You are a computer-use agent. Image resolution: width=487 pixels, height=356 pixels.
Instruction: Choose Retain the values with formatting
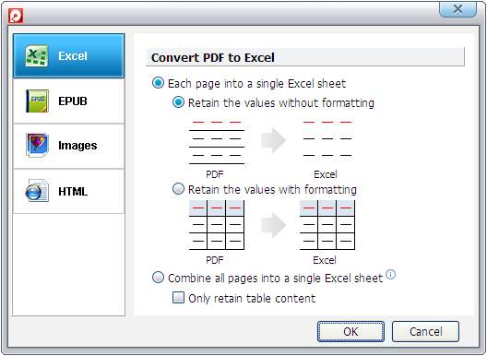pyautogui.click(x=265, y=189)
